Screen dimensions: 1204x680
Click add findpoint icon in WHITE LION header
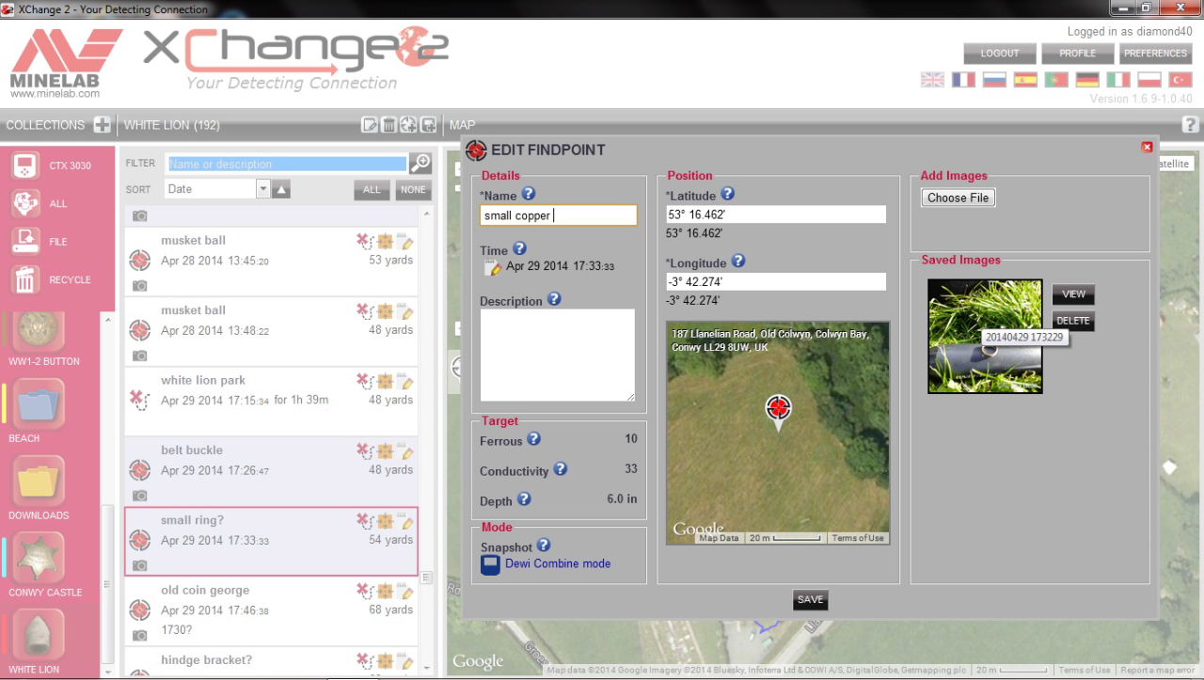(x=408, y=125)
